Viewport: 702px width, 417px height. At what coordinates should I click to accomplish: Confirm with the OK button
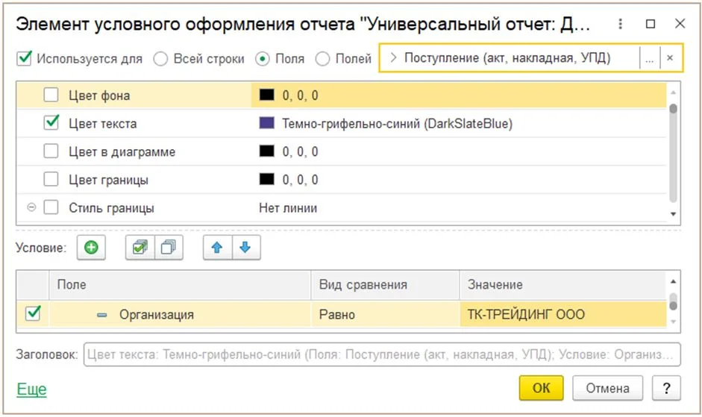(542, 388)
